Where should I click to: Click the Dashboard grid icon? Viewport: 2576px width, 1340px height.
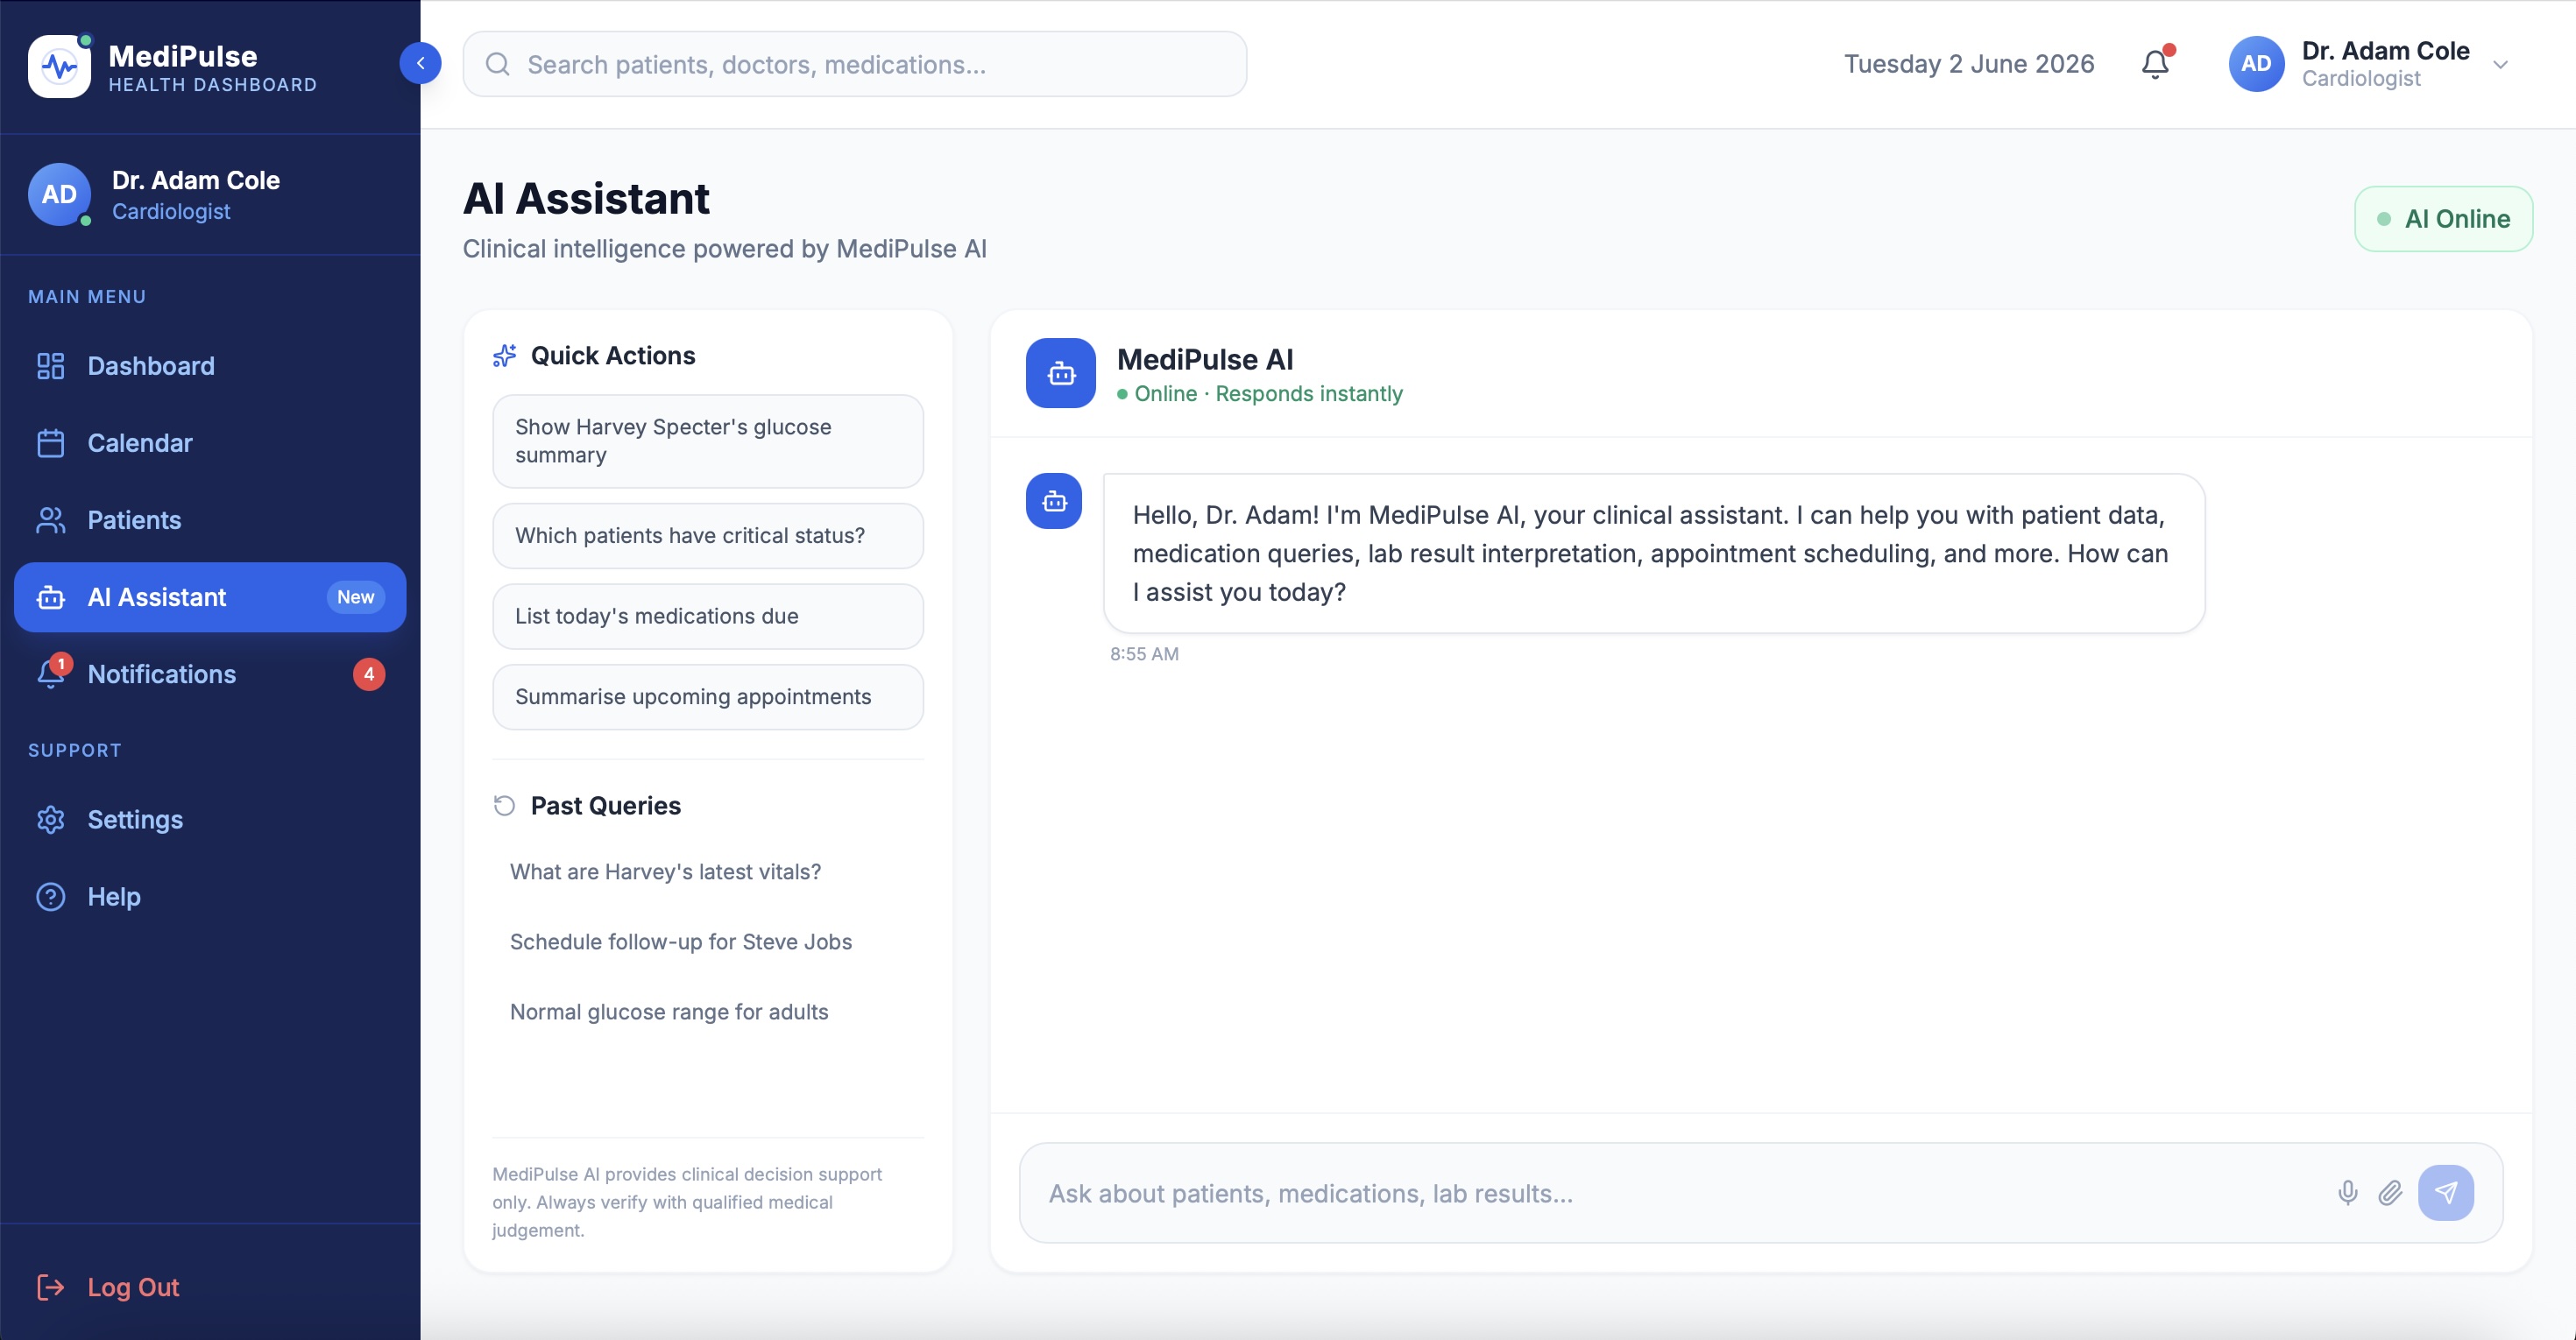(x=50, y=366)
